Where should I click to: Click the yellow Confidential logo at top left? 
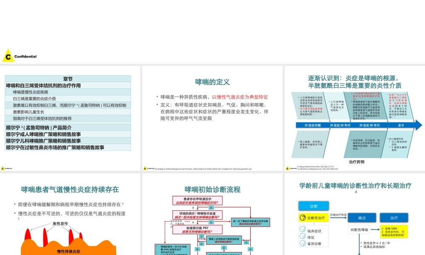(x=8, y=57)
